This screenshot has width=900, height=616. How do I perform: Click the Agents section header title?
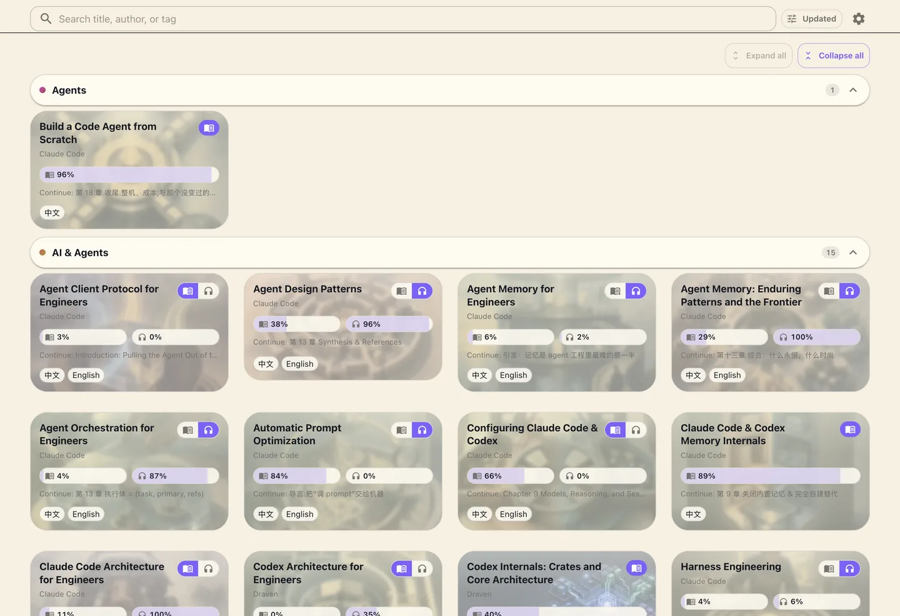tap(69, 90)
